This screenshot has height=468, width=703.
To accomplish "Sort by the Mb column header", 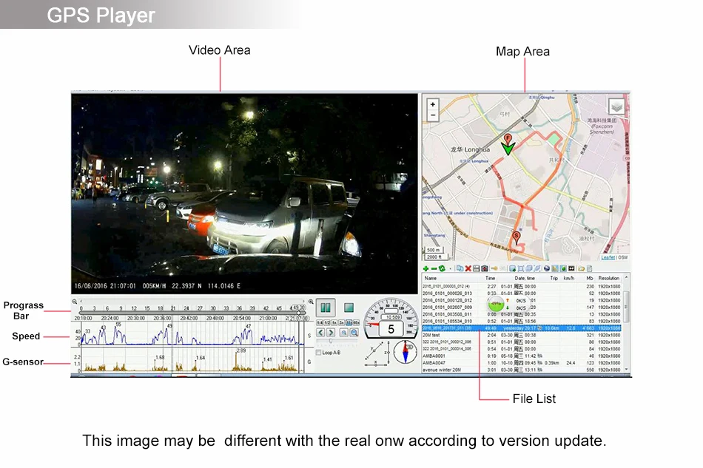I will pos(590,278).
